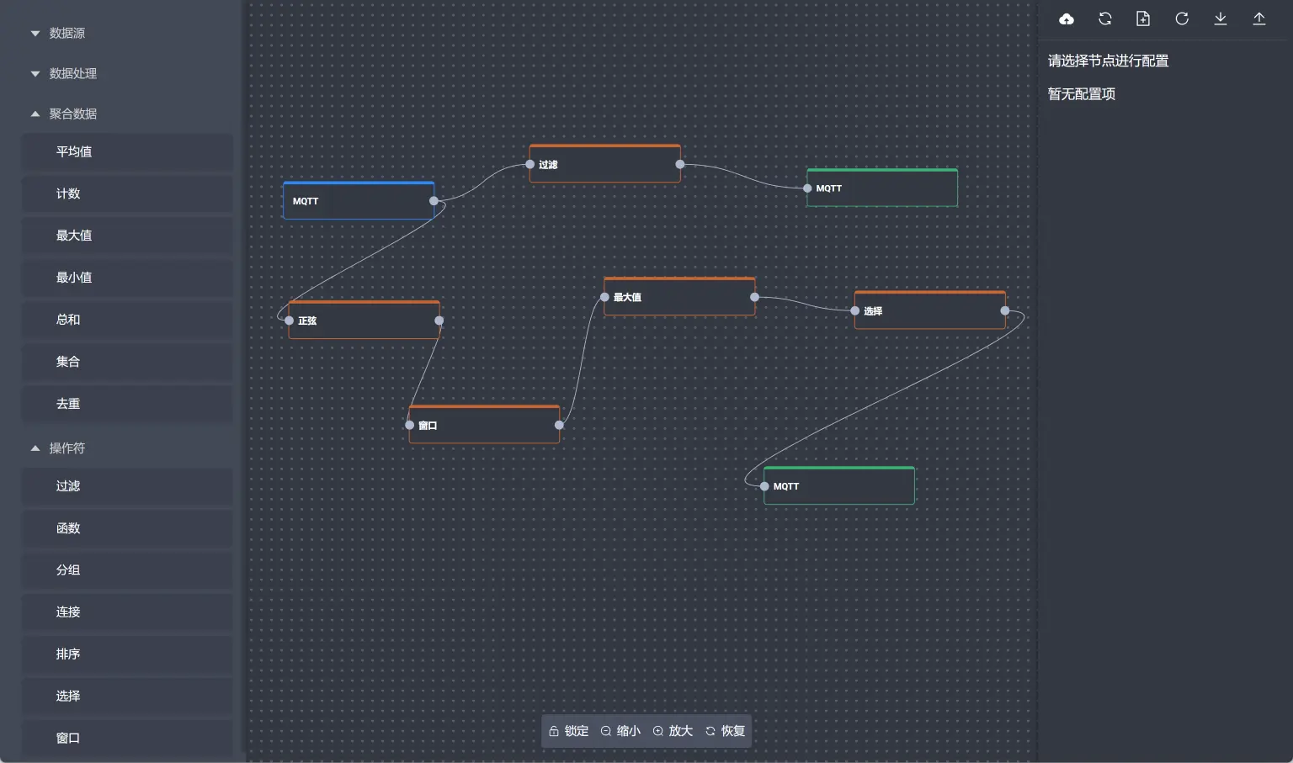The height and width of the screenshot is (763, 1293).
Task: Click the new file icon
Action: (1143, 19)
